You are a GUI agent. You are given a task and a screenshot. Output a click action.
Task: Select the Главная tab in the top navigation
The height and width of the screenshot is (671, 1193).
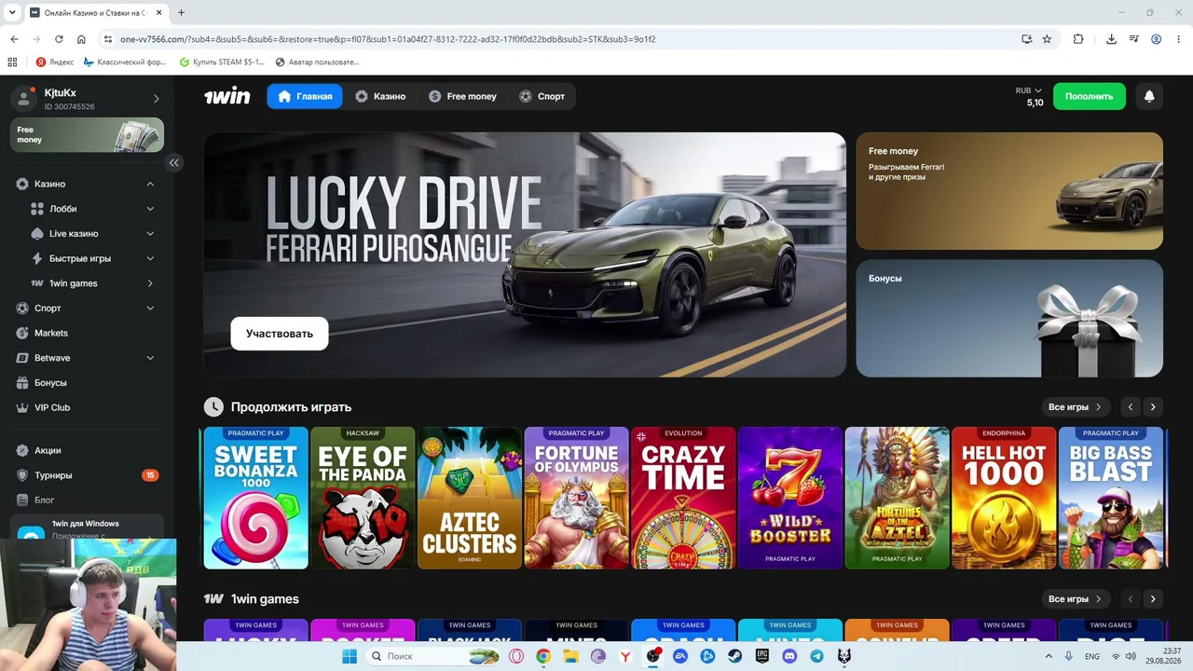point(305,96)
